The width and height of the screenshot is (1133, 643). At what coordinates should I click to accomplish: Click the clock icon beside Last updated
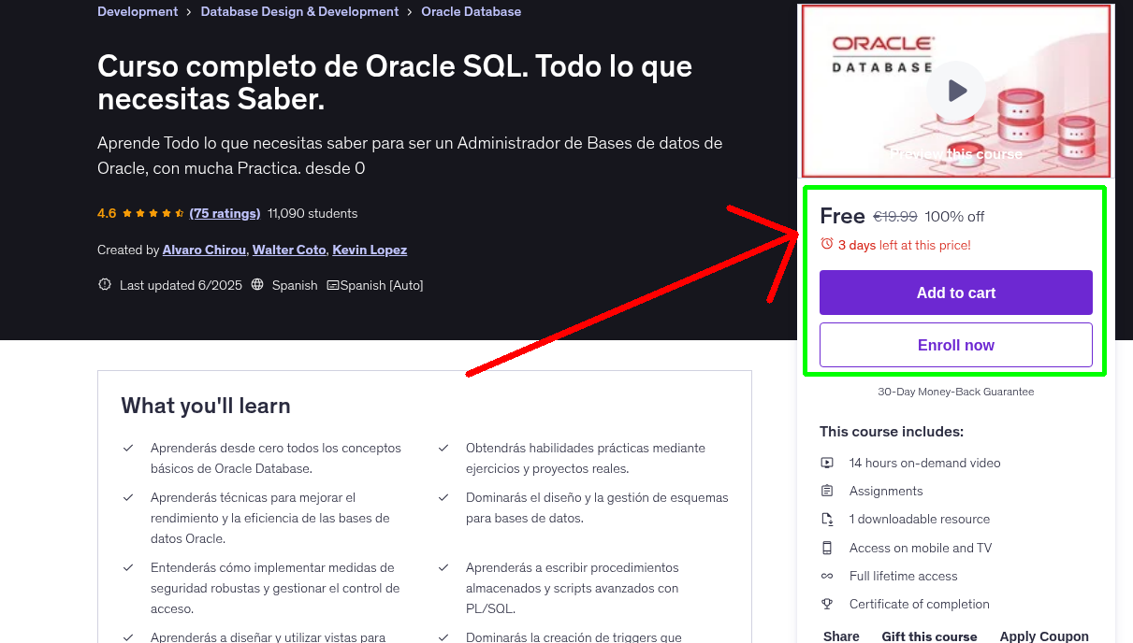(104, 284)
